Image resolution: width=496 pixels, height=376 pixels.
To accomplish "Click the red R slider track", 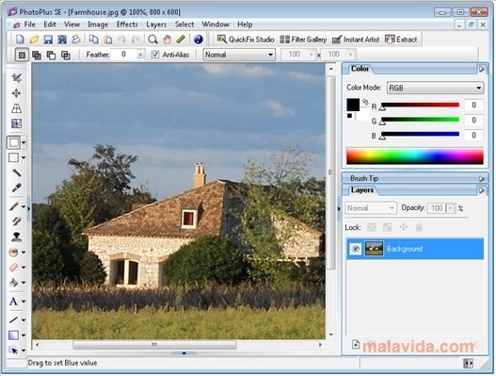I will 421,105.
